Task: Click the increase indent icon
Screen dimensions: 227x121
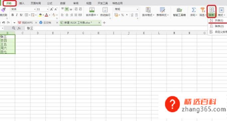Action: pyautogui.click(x=80, y=9)
